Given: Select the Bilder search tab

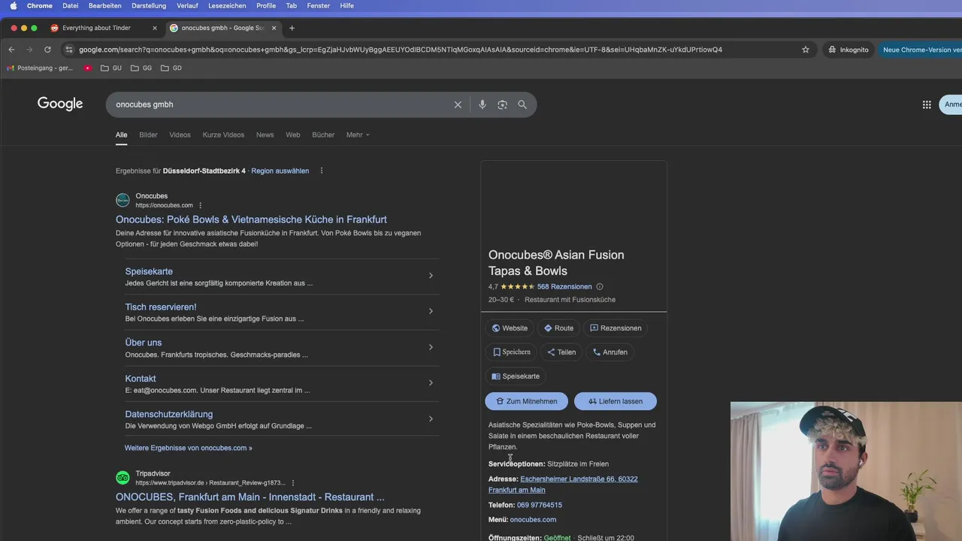Looking at the screenshot, I should [148, 134].
